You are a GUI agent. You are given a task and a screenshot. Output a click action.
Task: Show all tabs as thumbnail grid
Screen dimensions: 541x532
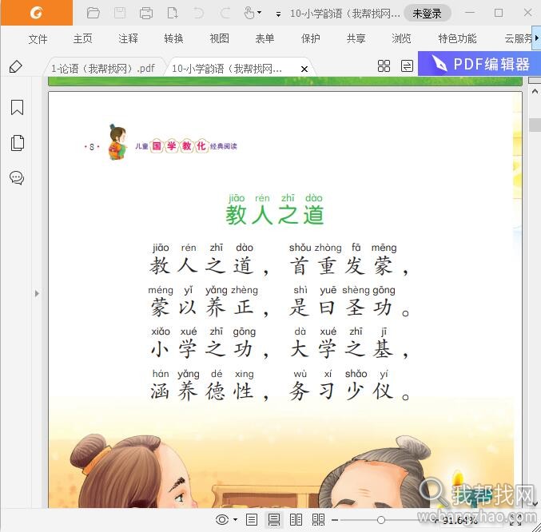pyautogui.click(x=384, y=66)
